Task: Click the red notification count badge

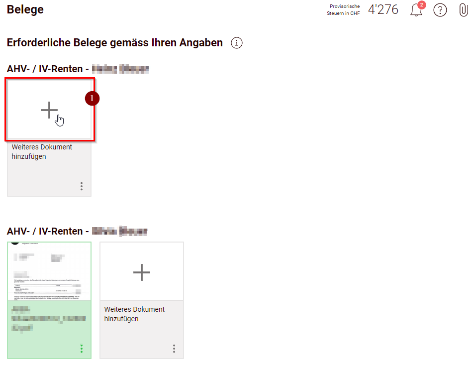Action: (x=422, y=5)
